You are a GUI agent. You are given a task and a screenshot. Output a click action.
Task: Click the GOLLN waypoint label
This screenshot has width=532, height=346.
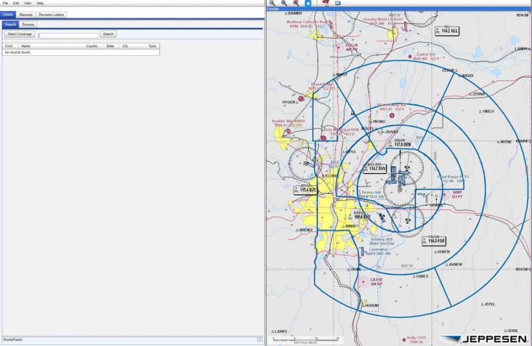coord(351,47)
